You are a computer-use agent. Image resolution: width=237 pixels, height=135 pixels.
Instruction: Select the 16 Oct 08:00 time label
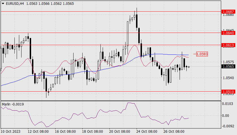[65, 131]
